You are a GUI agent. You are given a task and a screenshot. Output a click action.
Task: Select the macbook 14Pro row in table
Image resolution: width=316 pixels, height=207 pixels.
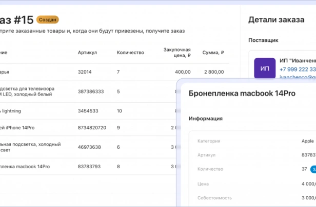pos(88,167)
